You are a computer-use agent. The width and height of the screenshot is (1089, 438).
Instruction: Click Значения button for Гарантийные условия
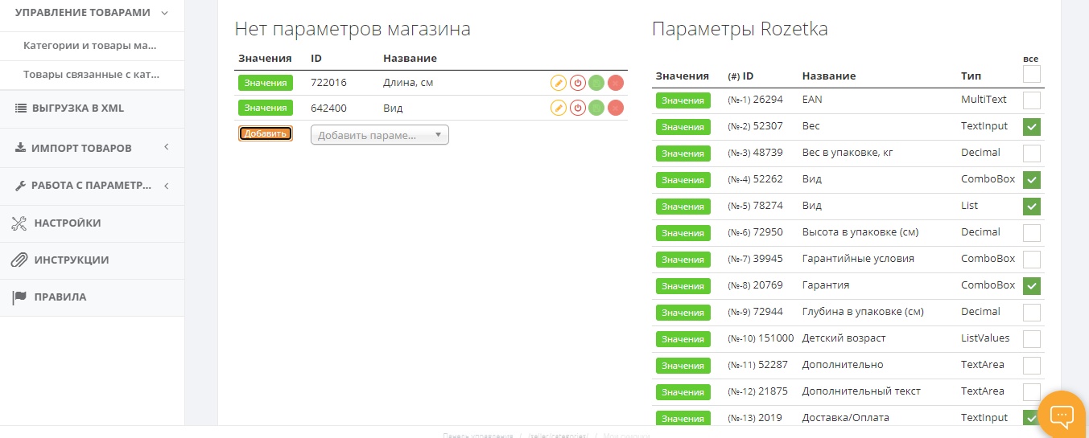tap(683, 260)
